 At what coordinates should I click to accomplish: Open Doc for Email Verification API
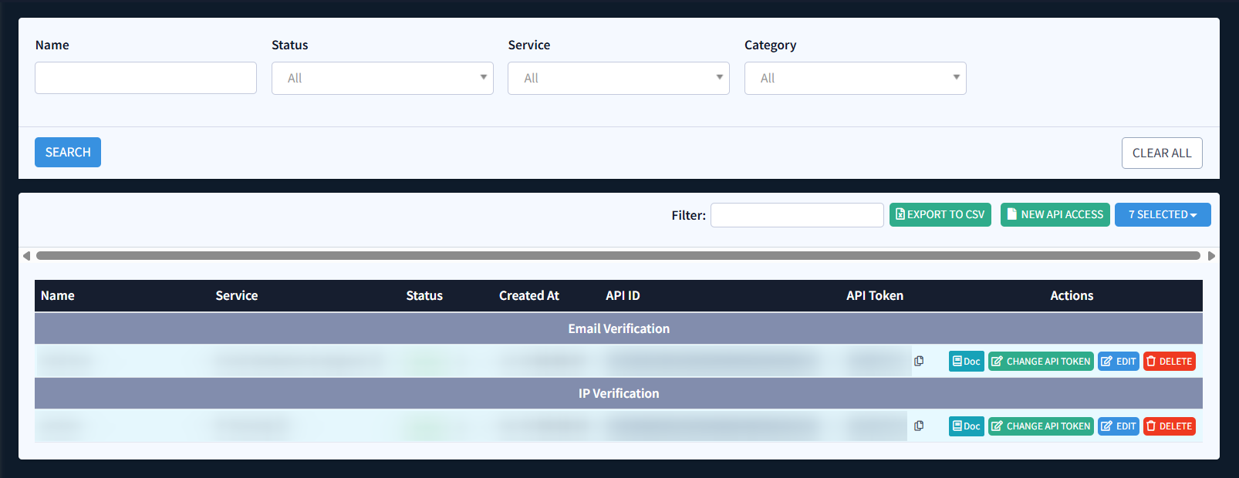coord(966,361)
